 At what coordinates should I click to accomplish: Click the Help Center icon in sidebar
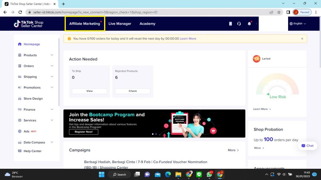[20, 151]
